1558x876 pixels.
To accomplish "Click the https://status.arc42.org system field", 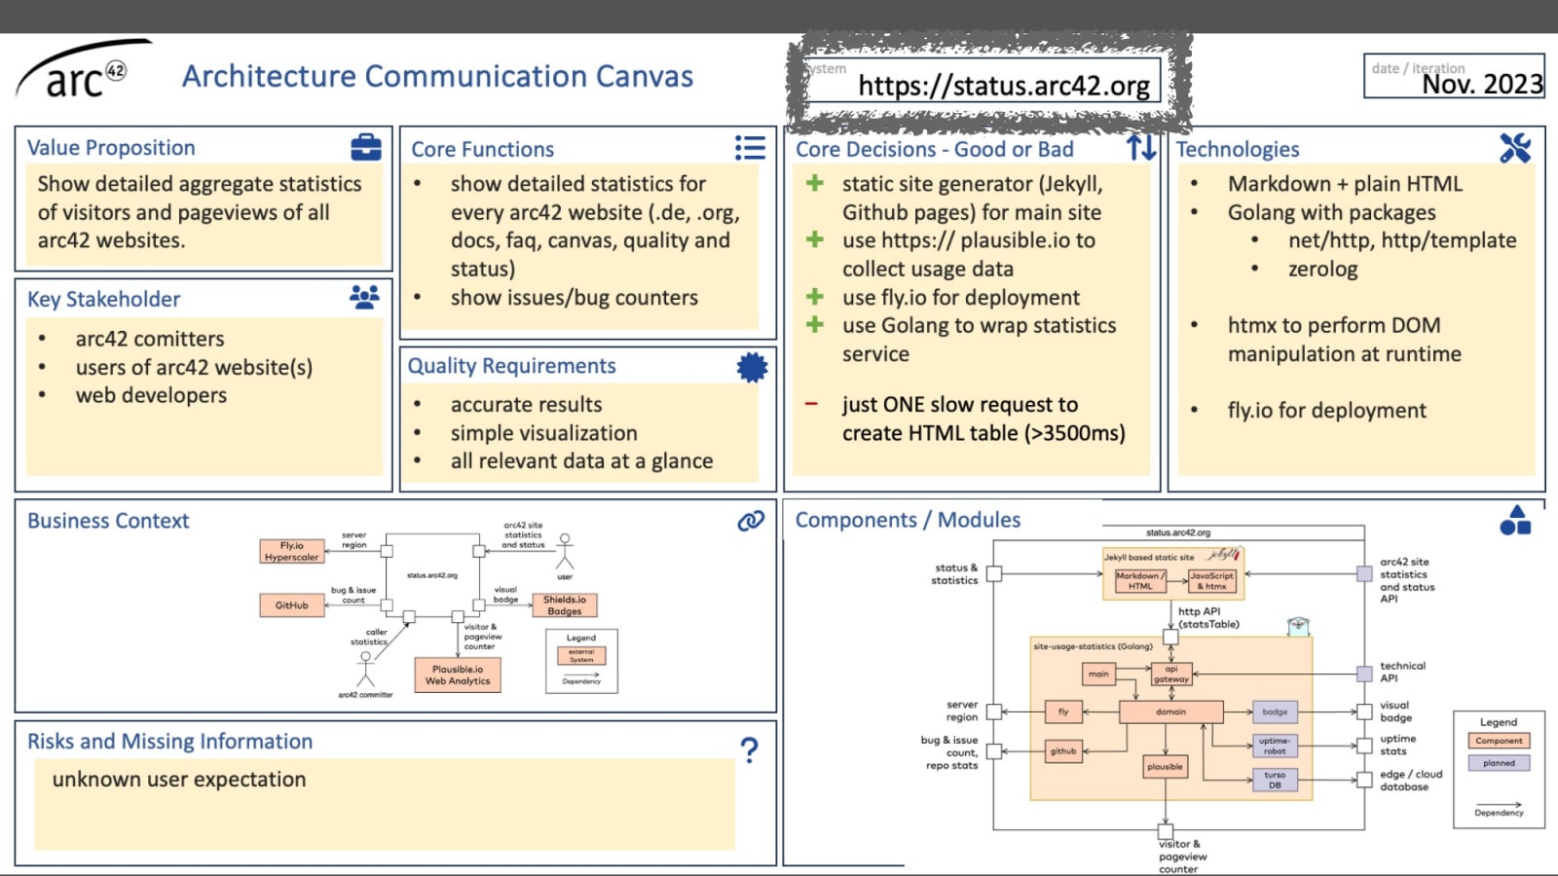I will coord(983,80).
